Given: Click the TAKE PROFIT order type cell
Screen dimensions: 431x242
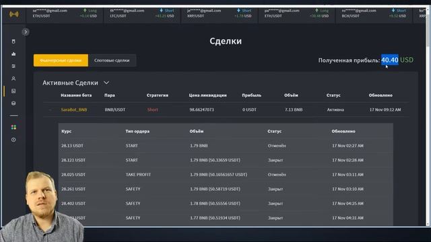Looking at the screenshot, I should point(138,175).
